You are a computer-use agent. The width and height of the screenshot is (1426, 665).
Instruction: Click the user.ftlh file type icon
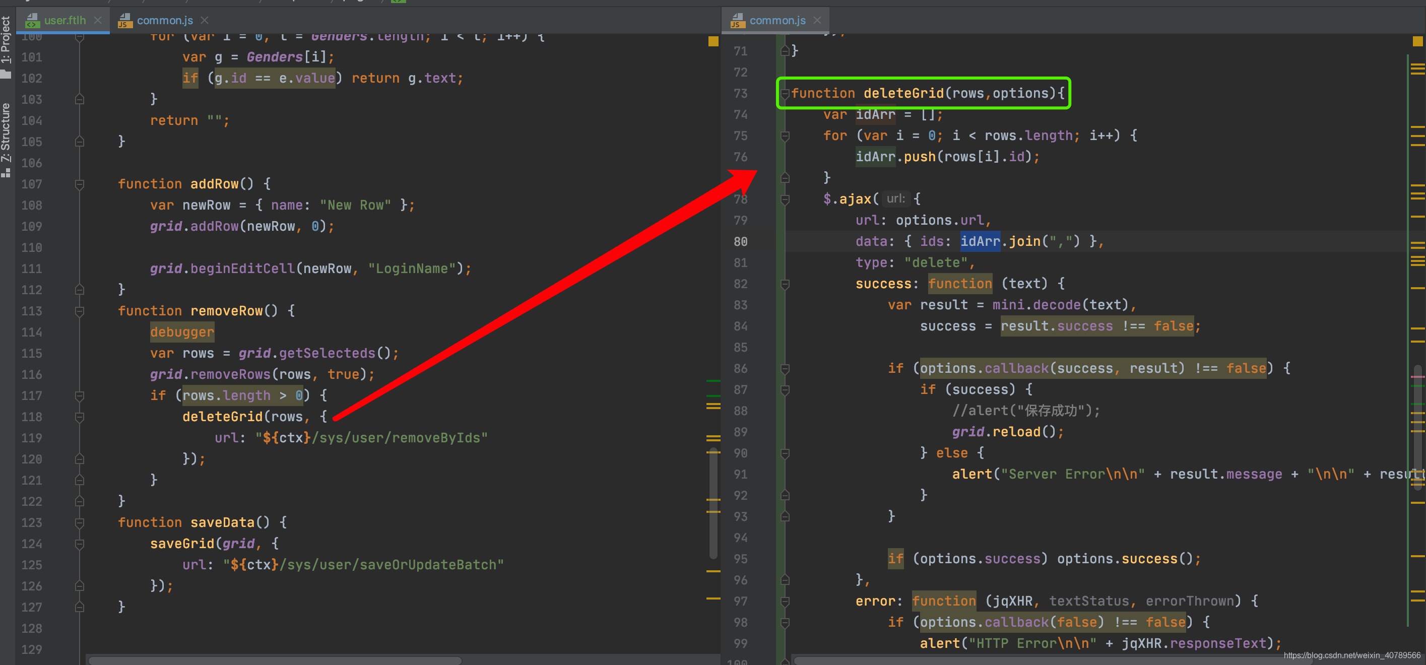[x=32, y=21]
